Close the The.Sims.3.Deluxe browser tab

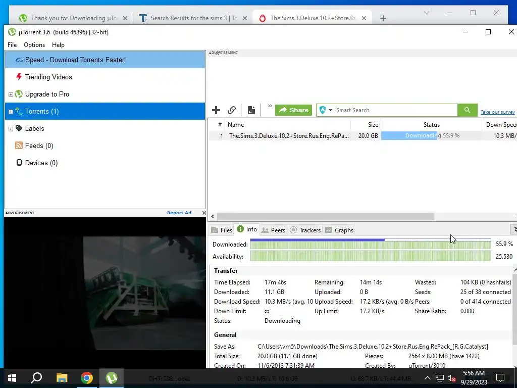364,18
